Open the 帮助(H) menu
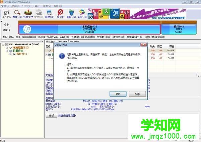 [58, 6]
